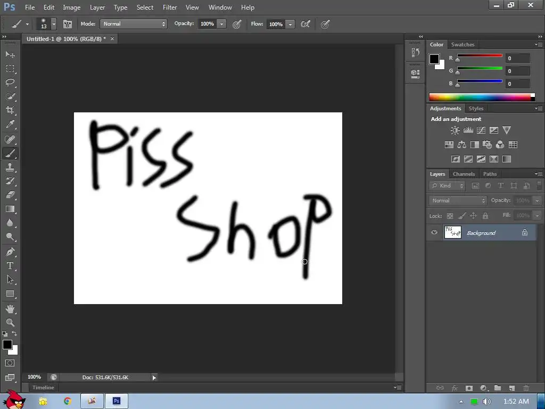Add a Brightness/Contrast adjustment
Image resolution: width=545 pixels, height=409 pixels.
click(455, 130)
